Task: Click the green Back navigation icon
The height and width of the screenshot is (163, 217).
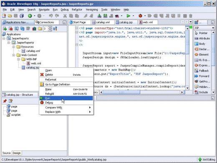Action: point(30,16)
